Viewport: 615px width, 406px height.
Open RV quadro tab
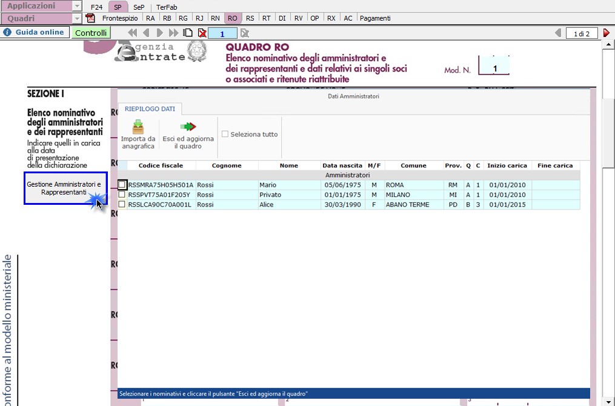pyautogui.click(x=299, y=18)
